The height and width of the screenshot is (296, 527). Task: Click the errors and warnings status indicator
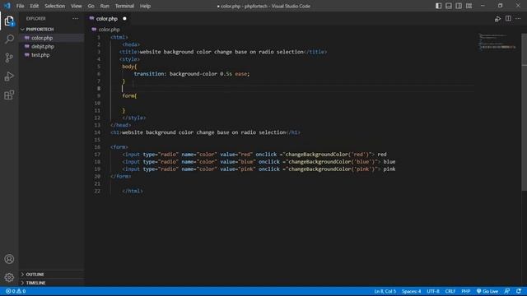coord(16,291)
